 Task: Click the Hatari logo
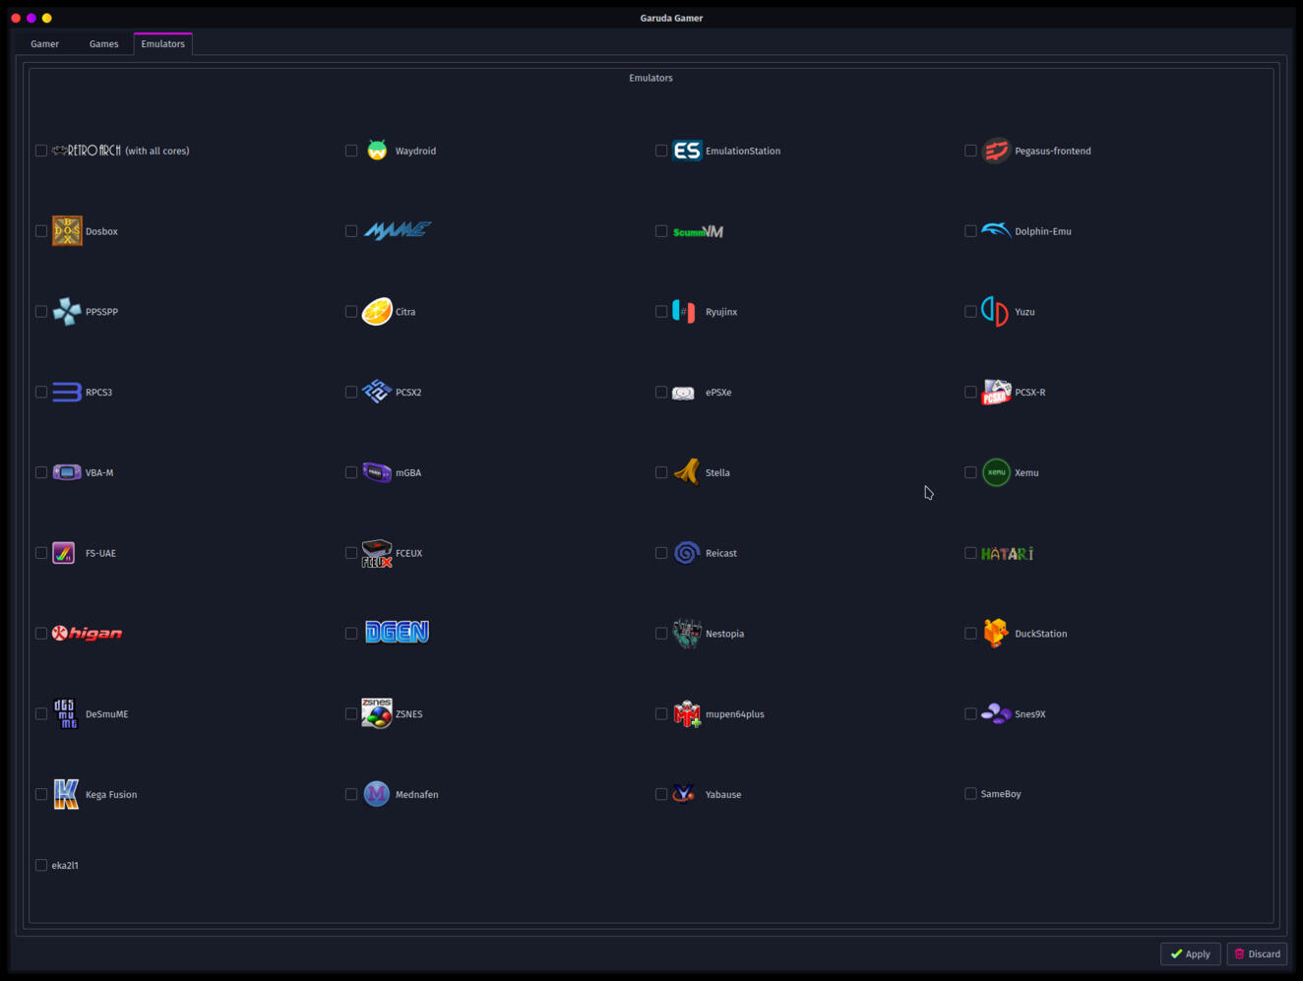point(1007,554)
